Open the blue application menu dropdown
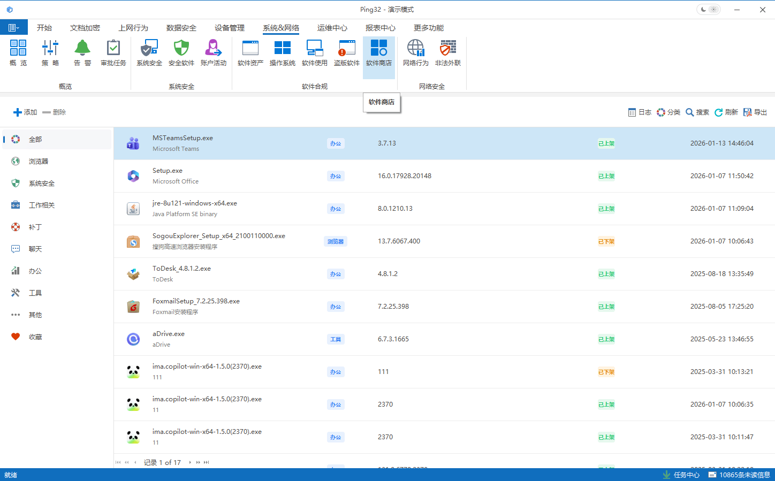 pyautogui.click(x=13, y=28)
